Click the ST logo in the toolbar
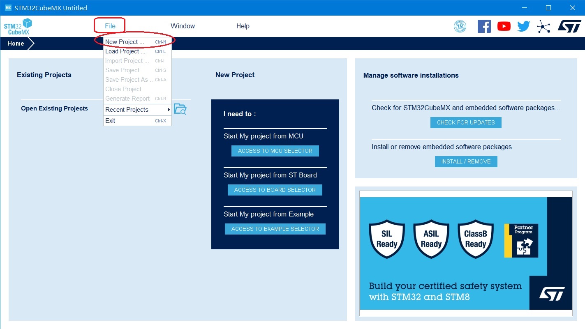Viewport: 585px width, 329px height. (569, 26)
